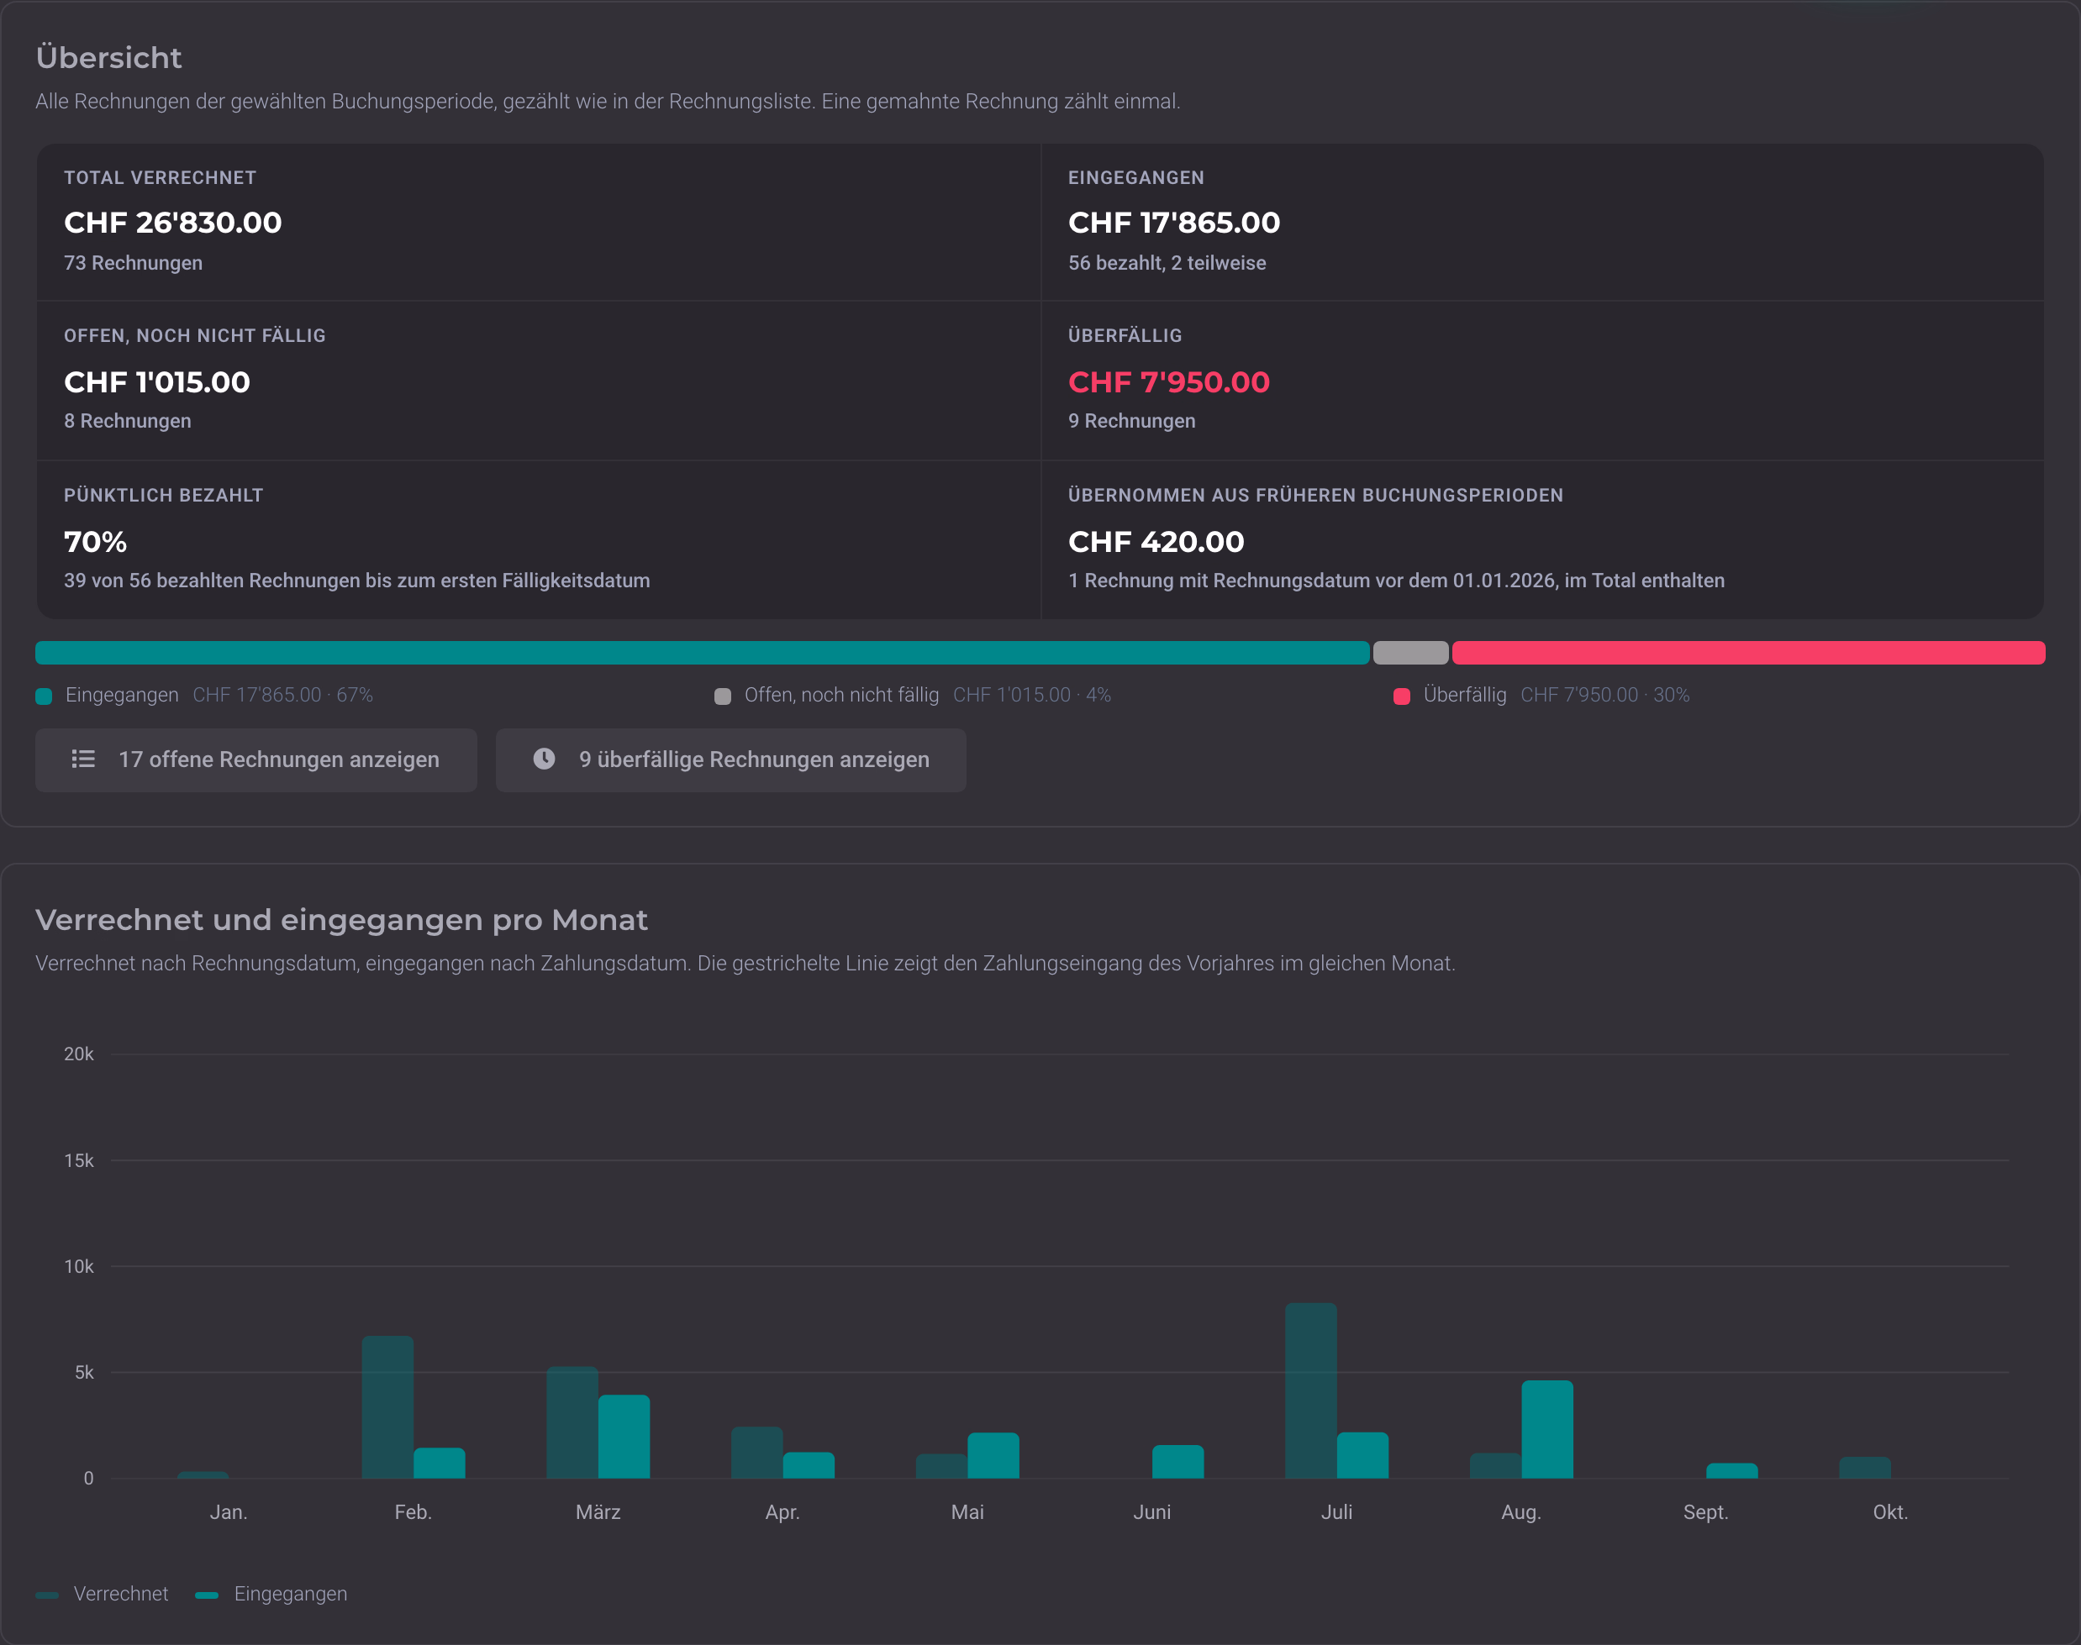
Task: Click '39 von 56 bezahlten Rechnungen' description
Action: click(x=356, y=581)
